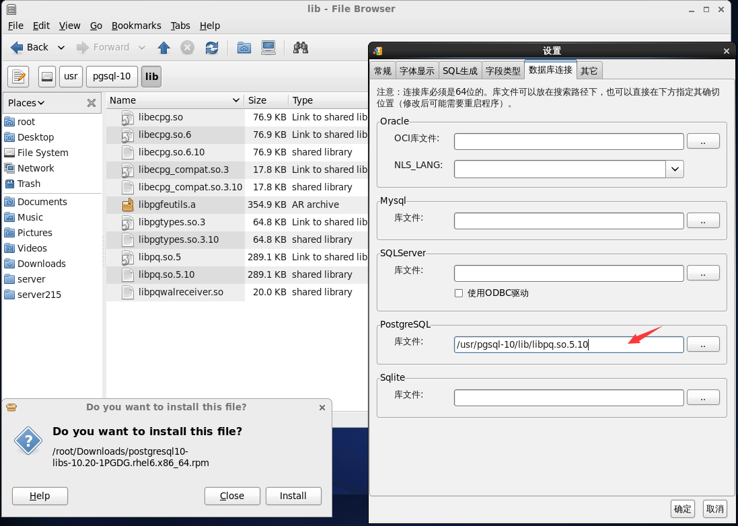Viewport: 738px width, 526px height.
Task: Click the Forward navigation button
Action: (102, 47)
